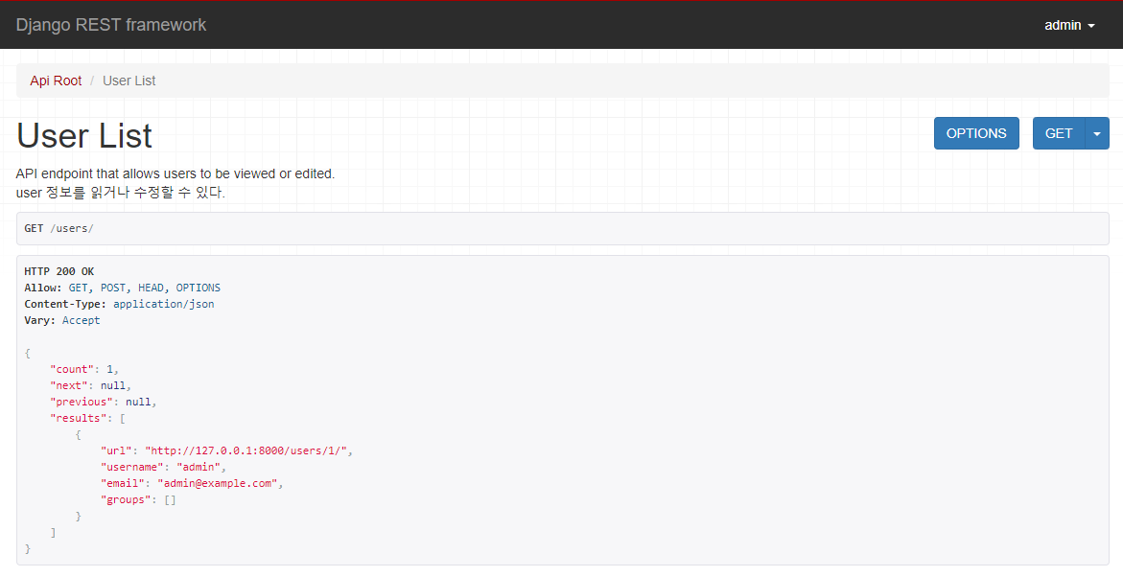The image size is (1123, 577).
Task: Select the "results" key
Action: (78, 418)
